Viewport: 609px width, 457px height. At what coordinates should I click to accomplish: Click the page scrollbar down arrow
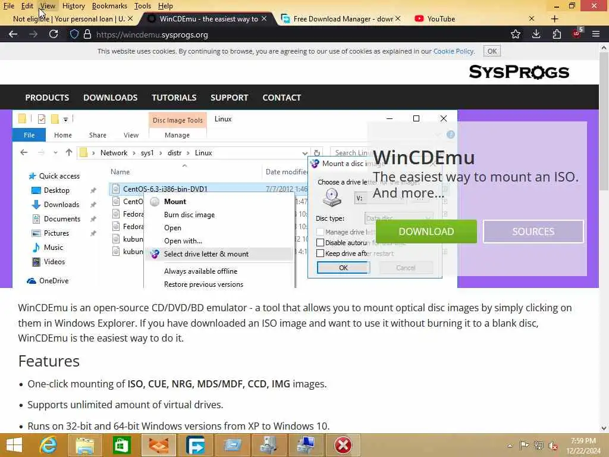coord(604,428)
